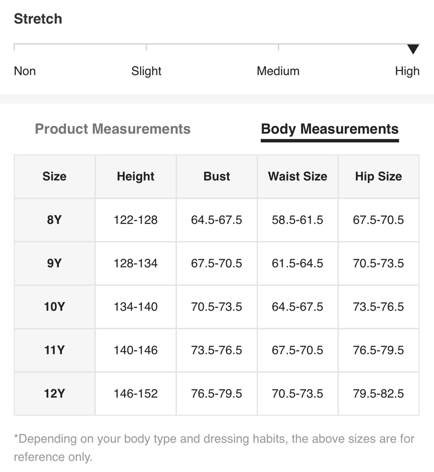Image resolution: width=434 pixels, height=472 pixels.
Task: Switch to Product Measurements tab
Action: tap(113, 129)
